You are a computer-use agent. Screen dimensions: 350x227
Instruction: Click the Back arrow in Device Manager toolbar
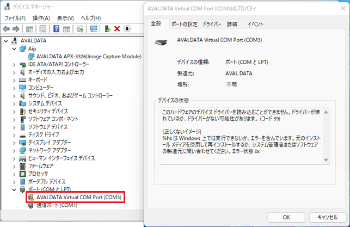[x=6, y=29]
